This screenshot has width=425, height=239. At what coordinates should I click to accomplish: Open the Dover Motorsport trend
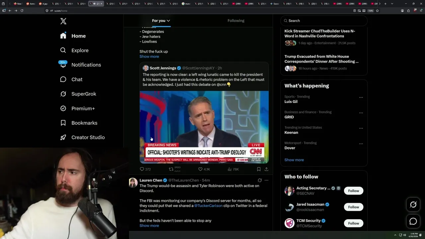tap(290, 148)
